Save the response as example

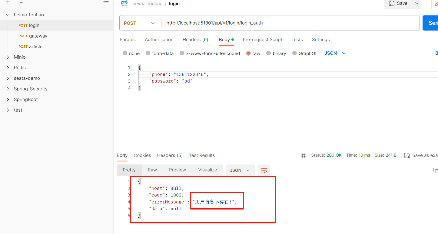coord(421,155)
